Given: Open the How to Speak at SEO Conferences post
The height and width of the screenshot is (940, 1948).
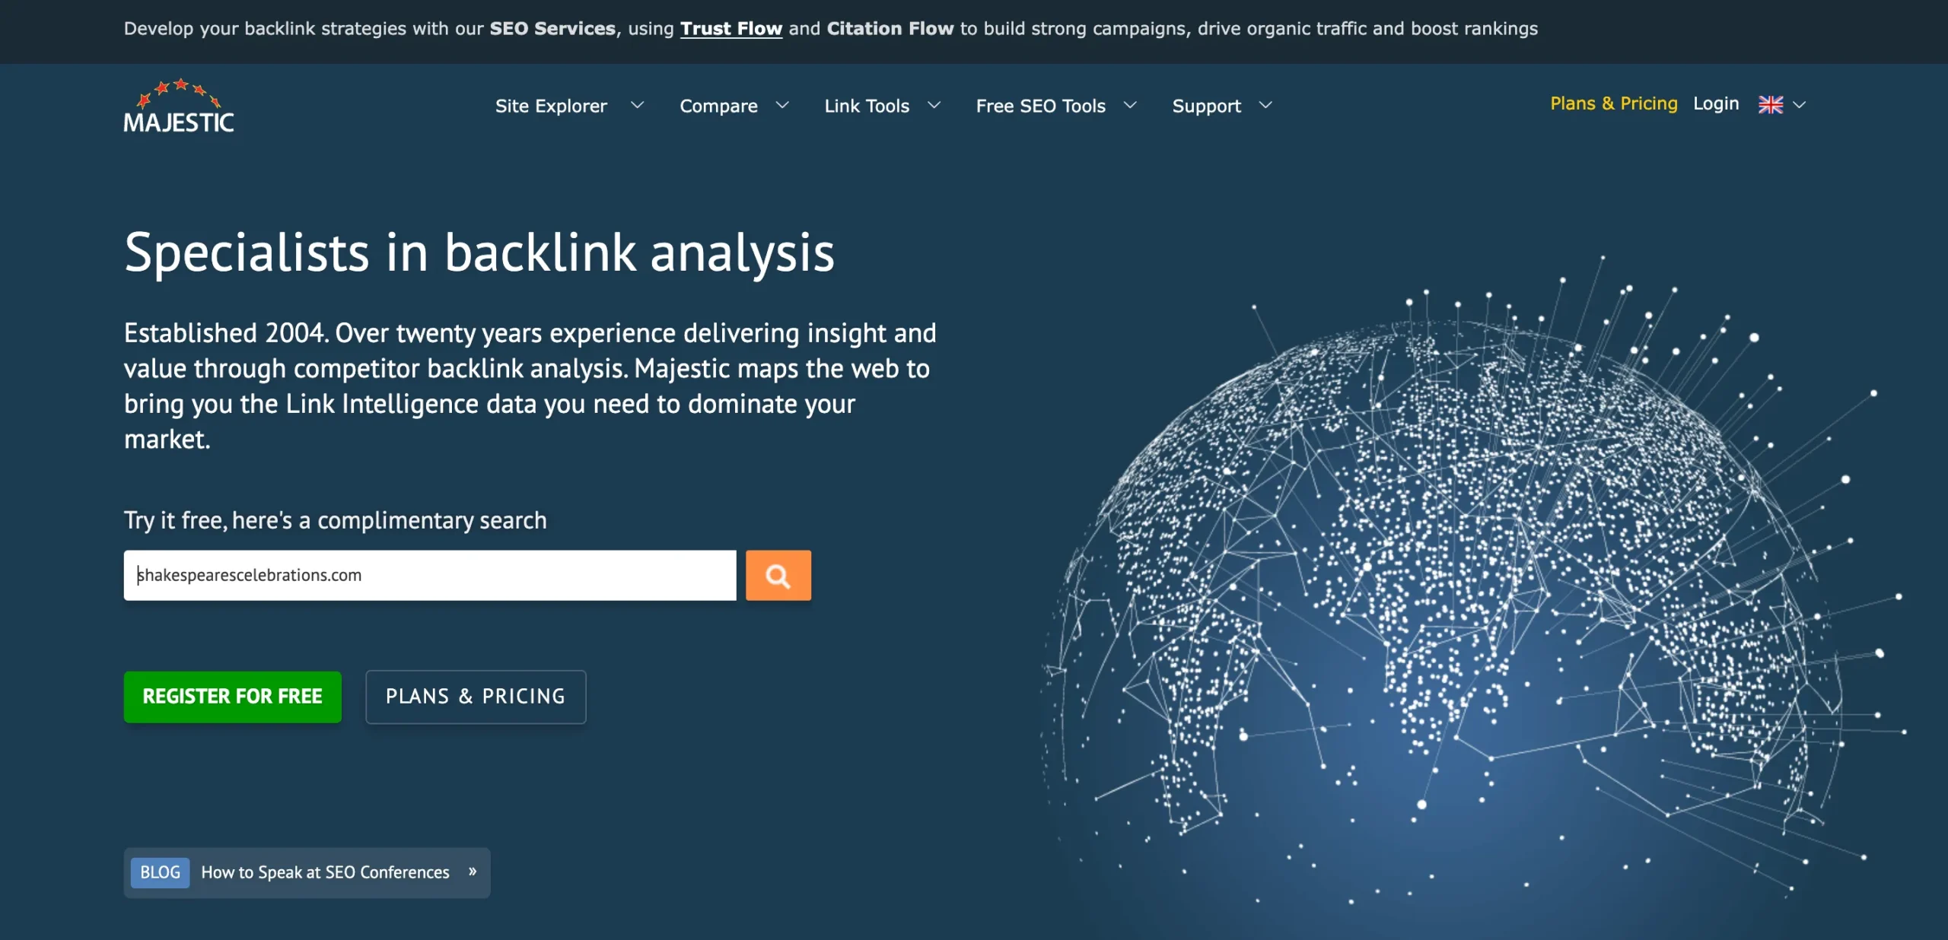Looking at the screenshot, I should (x=326, y=872).
